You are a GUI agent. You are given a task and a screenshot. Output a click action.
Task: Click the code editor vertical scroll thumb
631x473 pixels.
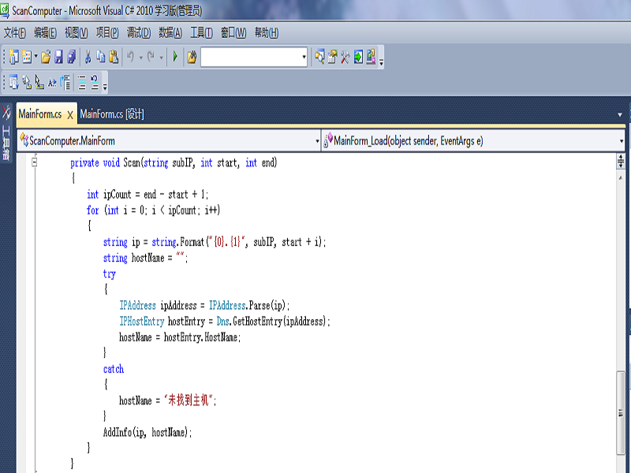click(621, 413)
